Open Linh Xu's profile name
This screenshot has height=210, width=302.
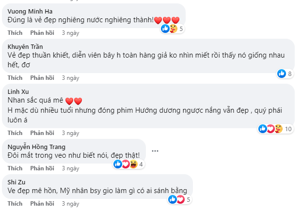pyautogui.click(x=19, y=91)
